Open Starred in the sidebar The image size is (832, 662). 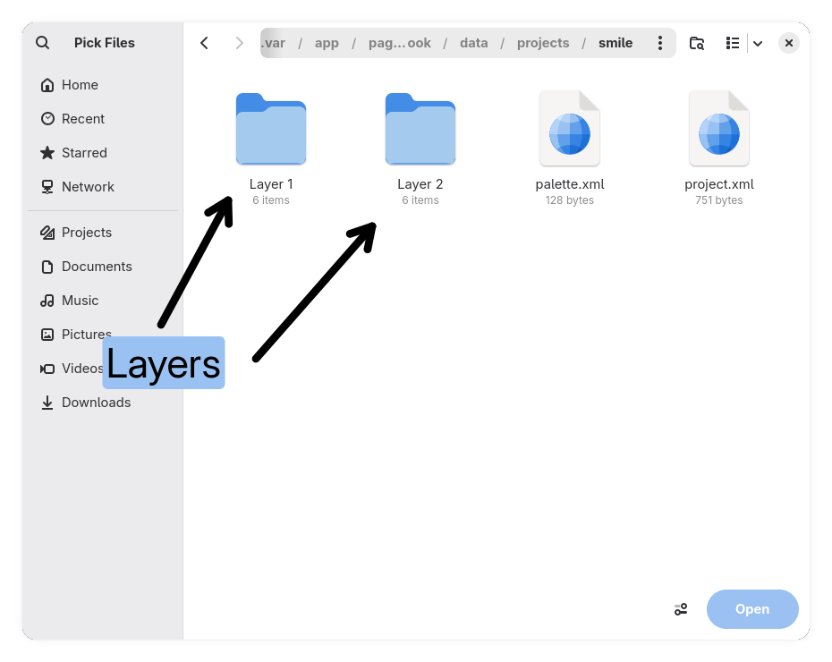[103, 153]
